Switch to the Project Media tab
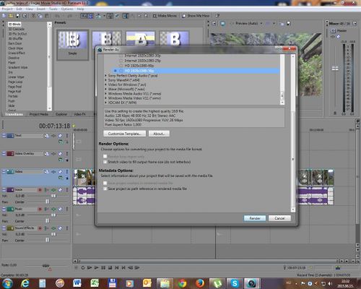 (x=39, y=114)
